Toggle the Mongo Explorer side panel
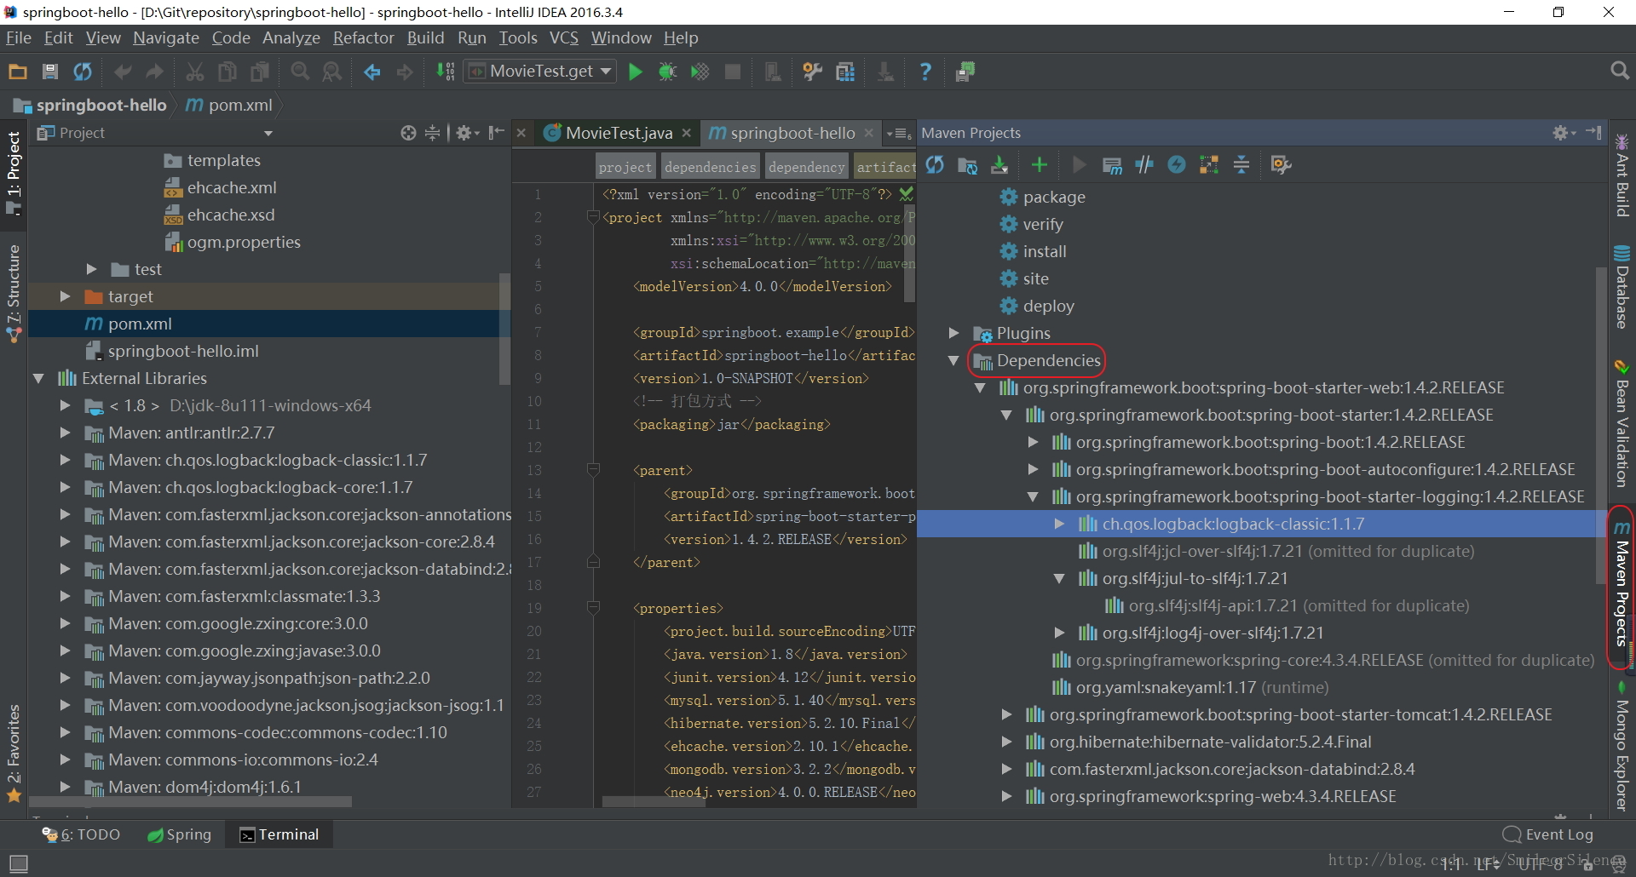This screenshot has width=1636, height=877. [x=1622, y=745]
